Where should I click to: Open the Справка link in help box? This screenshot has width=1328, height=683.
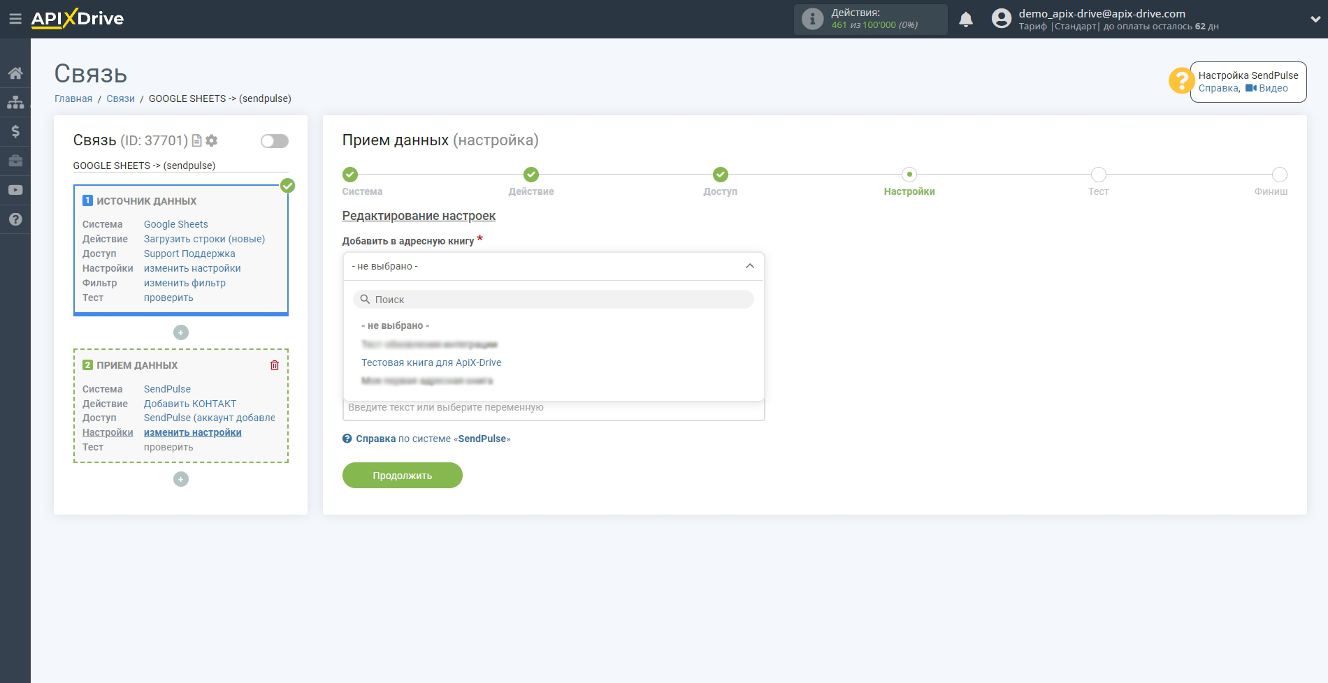[x=1218, y=88]
